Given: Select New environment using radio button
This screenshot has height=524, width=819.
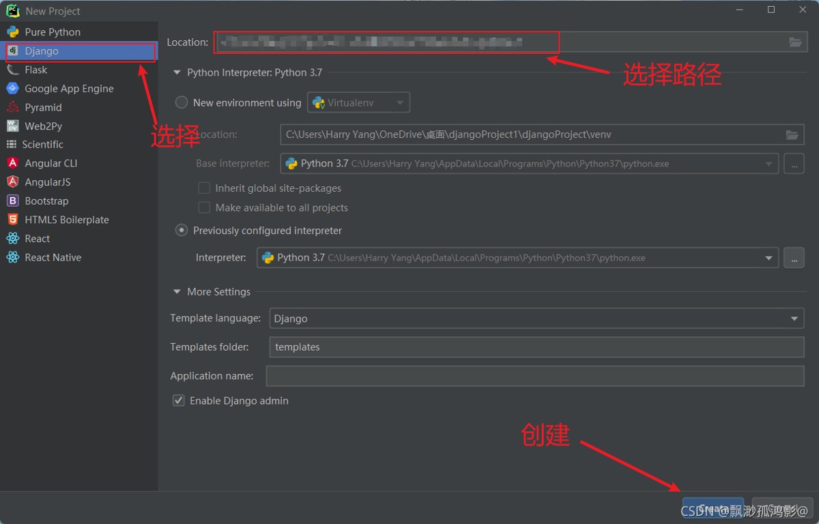Looking at the screenshot, I should (x=182, y=102).
